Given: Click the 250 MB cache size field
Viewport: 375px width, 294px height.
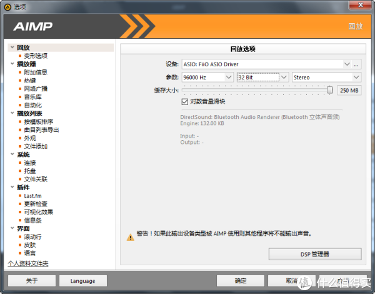Looking at the screenshot, I should coord(349,90).
